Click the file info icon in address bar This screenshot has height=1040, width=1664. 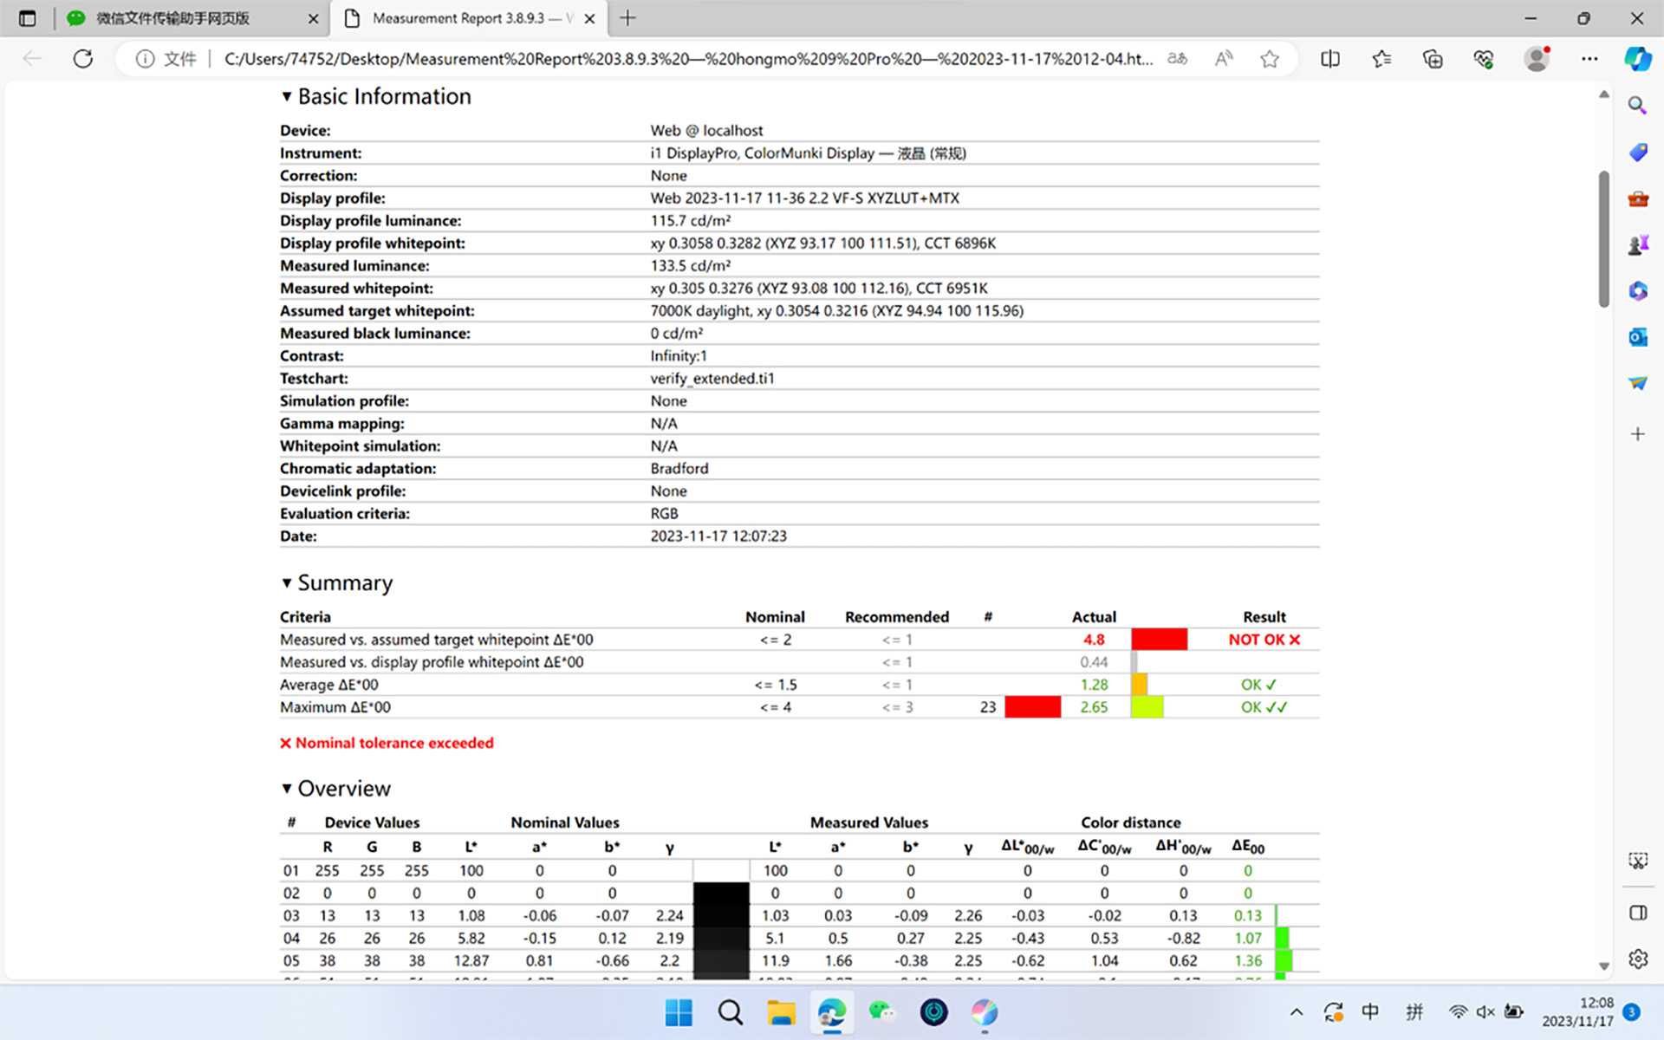pos(145,59)
